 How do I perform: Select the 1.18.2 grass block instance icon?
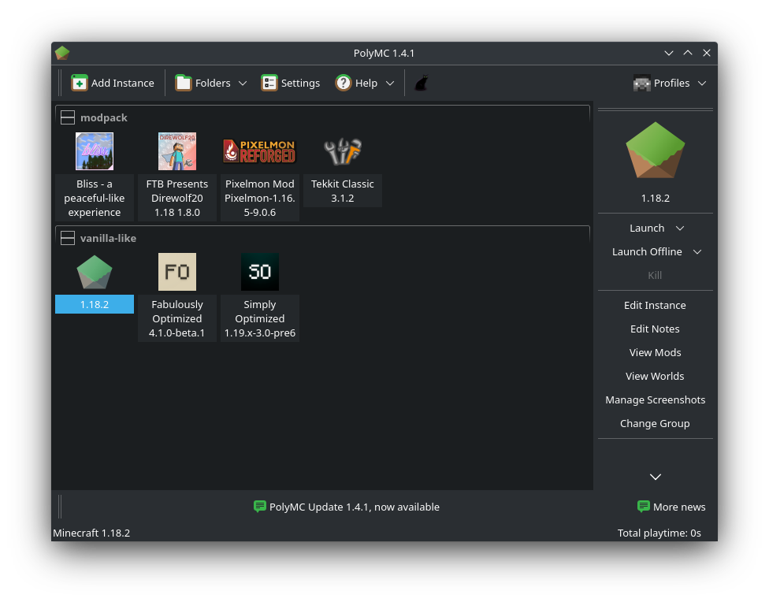(95, 272)
